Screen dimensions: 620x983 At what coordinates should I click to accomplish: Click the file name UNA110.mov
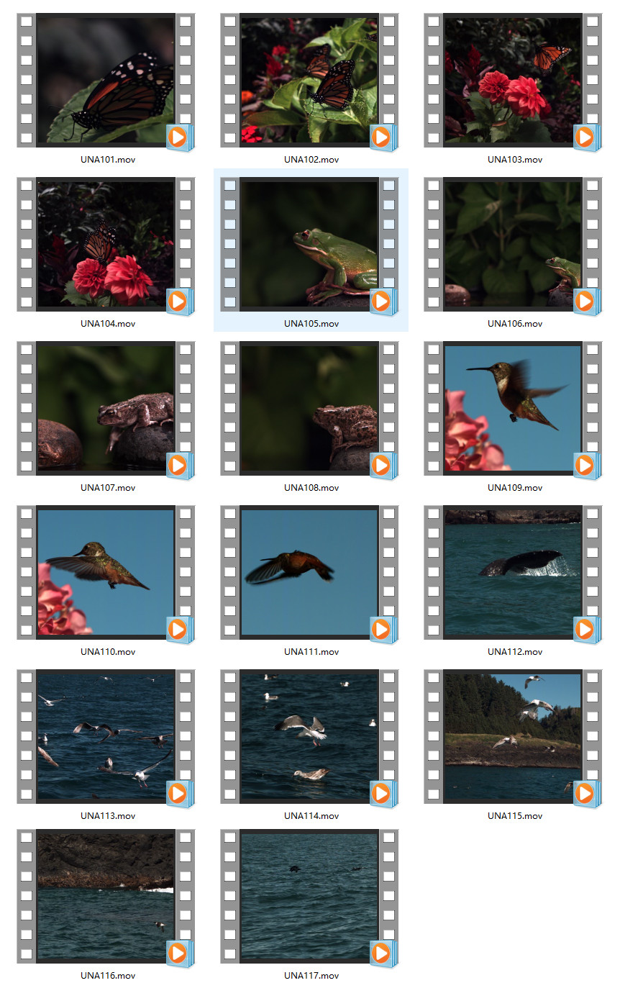(x=108, y=652)
